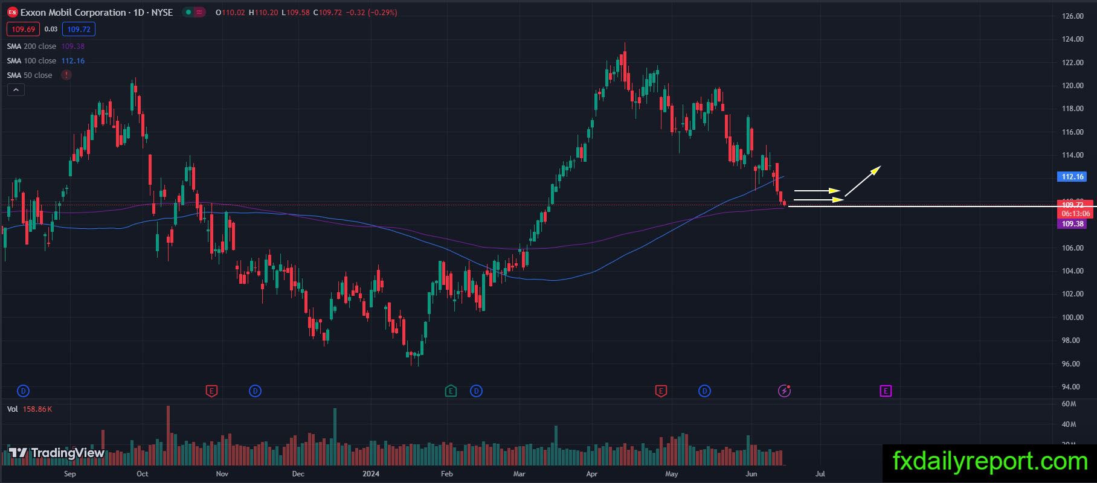The height and width of the screenshot is (483, 1097).
Task: Click the 0.03 spread value between prices
Action: (x=51, y=29)
